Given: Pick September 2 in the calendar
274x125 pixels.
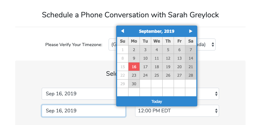Looking at the screenshot, I should 134,50.
